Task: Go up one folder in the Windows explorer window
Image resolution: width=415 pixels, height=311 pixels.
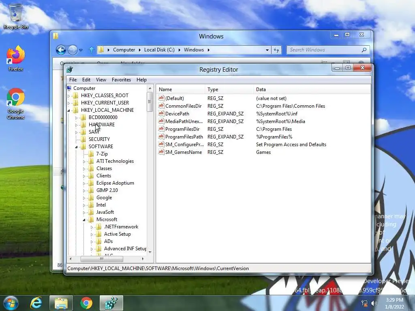Action: point(92,50)
